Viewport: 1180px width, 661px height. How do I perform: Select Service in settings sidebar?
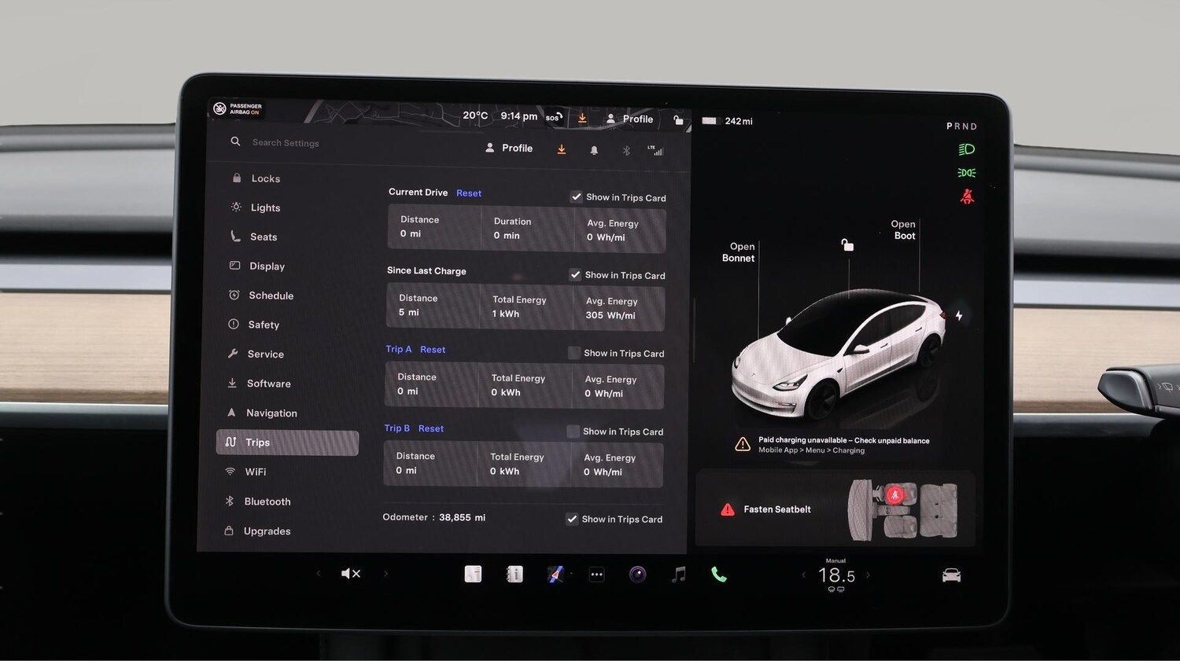(x=256, y=354)
